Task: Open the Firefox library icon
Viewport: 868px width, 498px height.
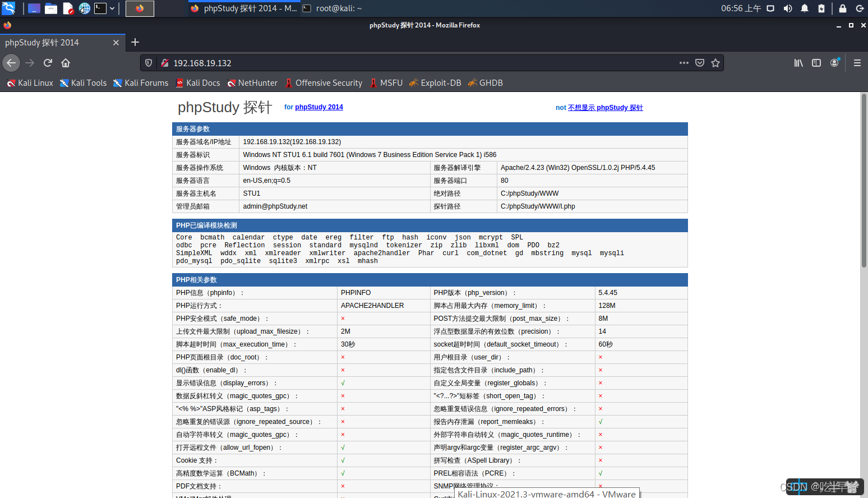Action: 798,63
